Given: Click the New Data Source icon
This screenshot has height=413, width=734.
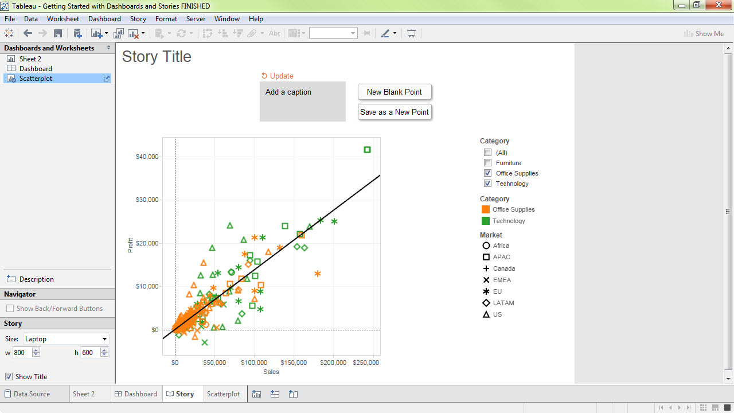Looking at the screenshot, I should (x=77, y=33).
